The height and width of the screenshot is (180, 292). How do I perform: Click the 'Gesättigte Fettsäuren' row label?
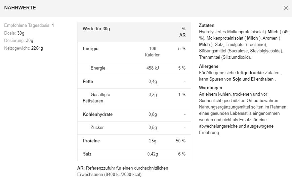(96, 98)
